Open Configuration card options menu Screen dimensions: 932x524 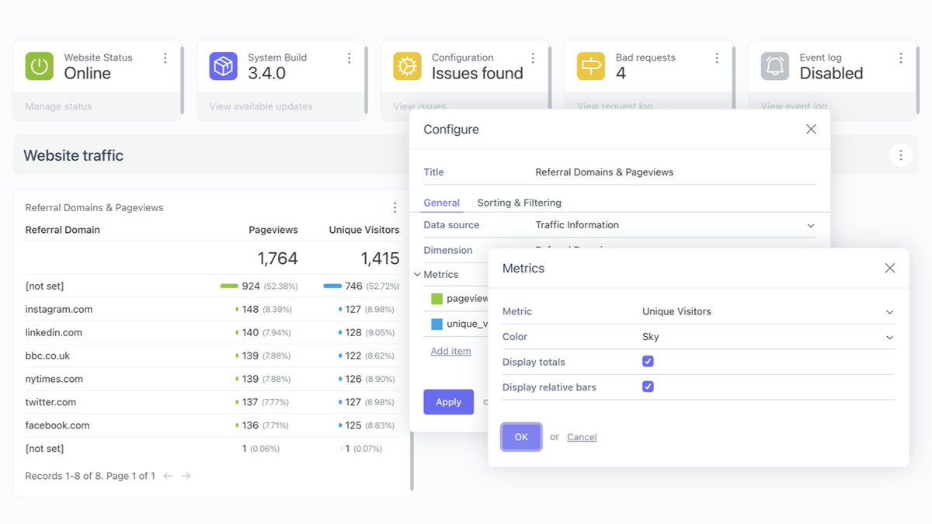(533, 58)
